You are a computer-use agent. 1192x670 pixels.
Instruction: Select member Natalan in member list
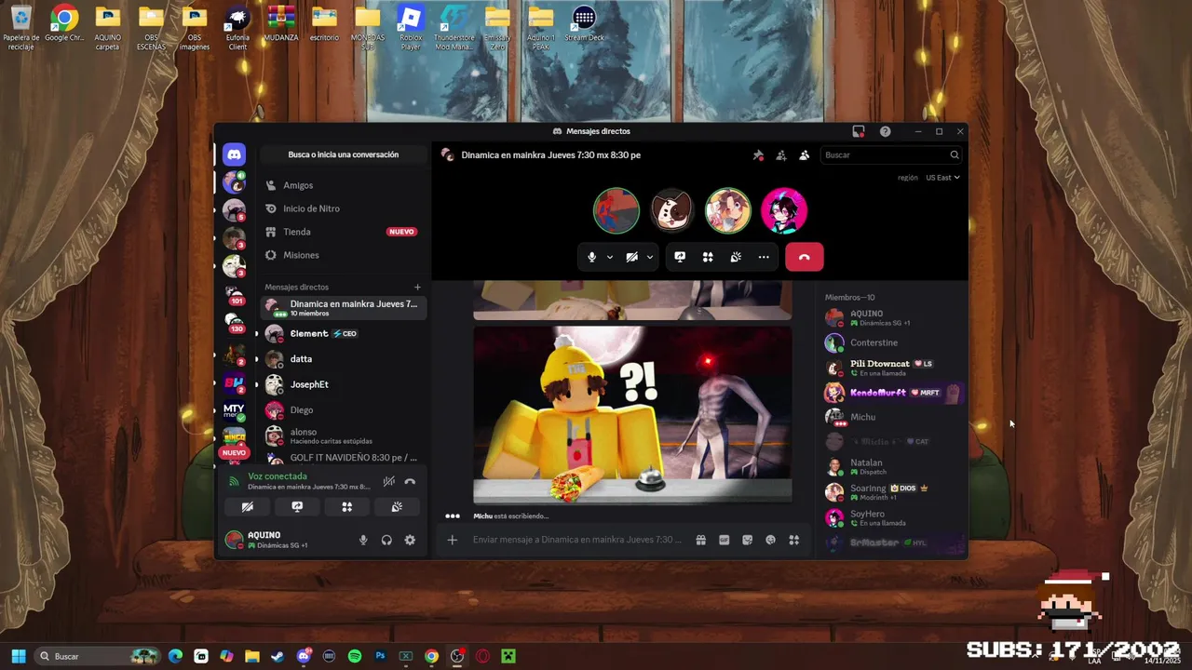click(x=892, y=466)
